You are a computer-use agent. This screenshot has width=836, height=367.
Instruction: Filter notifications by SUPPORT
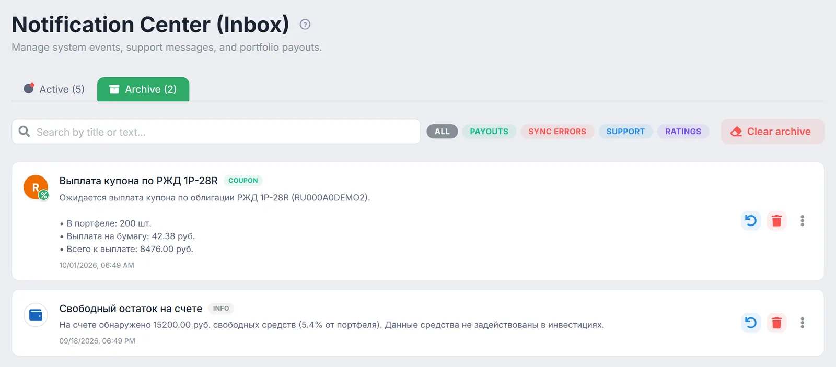[x=625, y=132]
